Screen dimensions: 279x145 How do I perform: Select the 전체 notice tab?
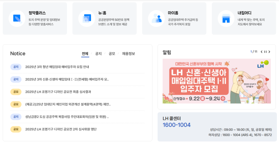tap(85, 54)
